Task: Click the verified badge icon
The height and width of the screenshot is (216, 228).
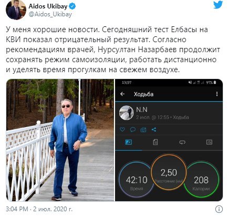Action: pos(72,6)
